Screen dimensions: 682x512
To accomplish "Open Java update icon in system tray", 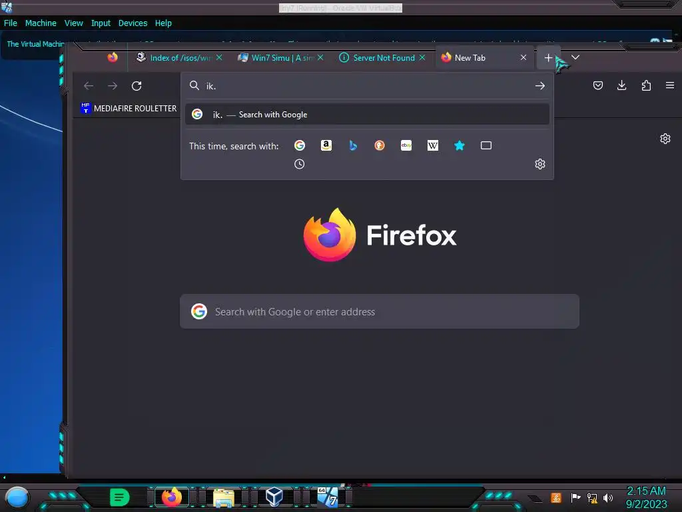I will pyautogui.click(x=556, y=497).
